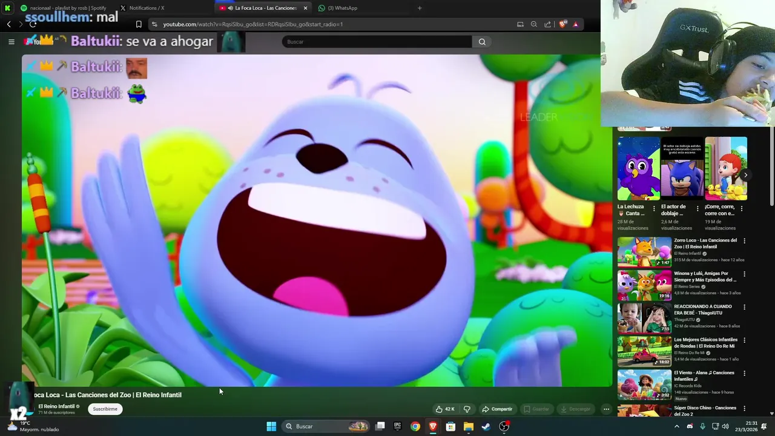The image size is (775, 436).
Task: Click the Windows taskbar Buscar search box
Action: pyautogui.click(x=326, y=426)
